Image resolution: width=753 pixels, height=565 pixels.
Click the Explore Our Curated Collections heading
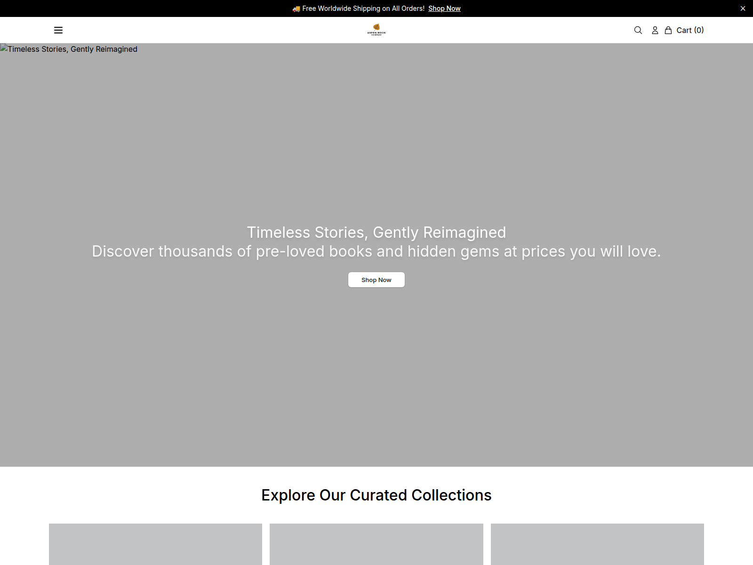pos(376,495)
